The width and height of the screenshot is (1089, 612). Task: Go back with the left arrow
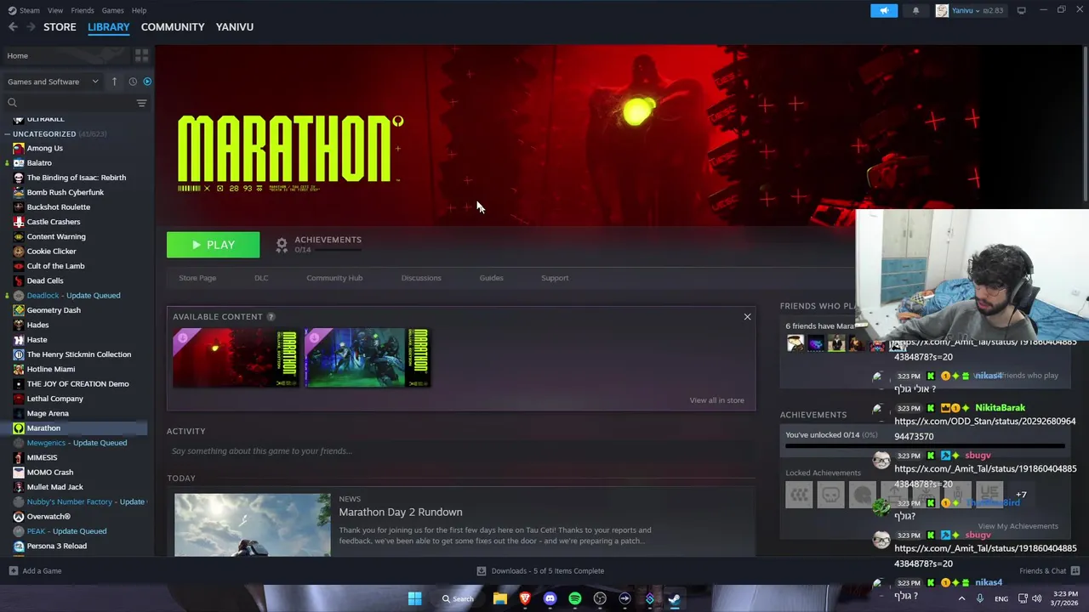point(13,26)
